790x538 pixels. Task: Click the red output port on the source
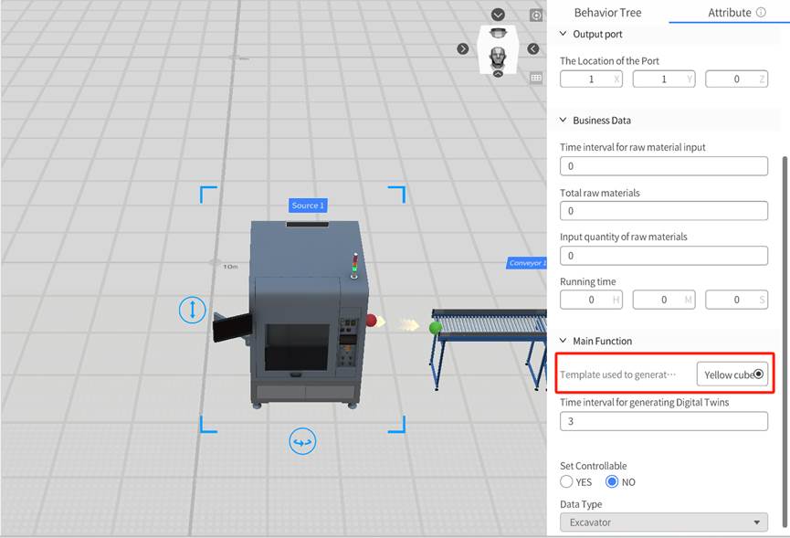pyautogui.click(x=371, y=321)
